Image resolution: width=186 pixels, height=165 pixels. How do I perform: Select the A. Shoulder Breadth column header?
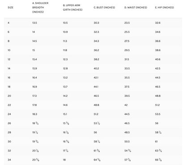(40, 8)
